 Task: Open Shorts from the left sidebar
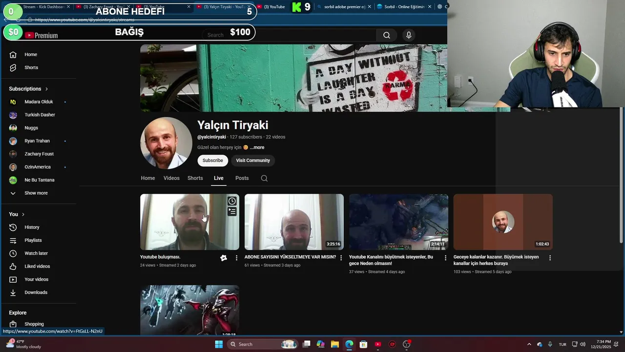pyautogui.click(x=31, y=67)
